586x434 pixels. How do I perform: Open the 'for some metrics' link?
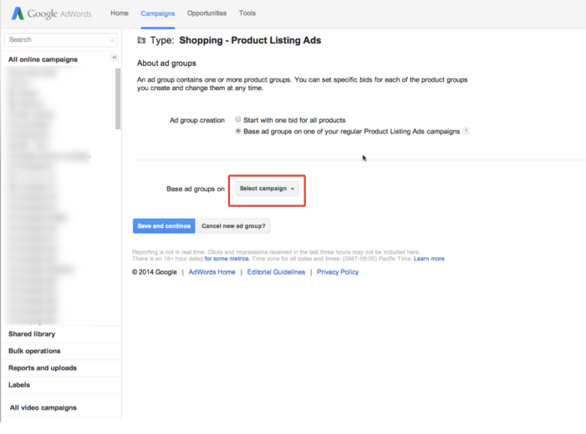[227, 259]
